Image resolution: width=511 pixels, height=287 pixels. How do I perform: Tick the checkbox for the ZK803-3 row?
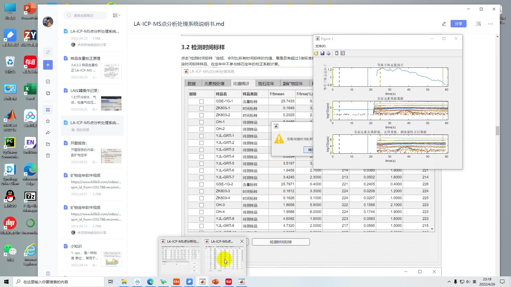(x=201, y=191)
